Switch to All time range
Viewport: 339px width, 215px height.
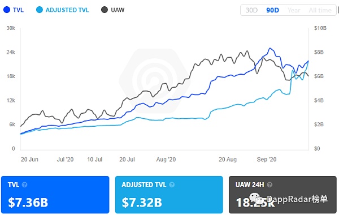(x=320, y=10)
